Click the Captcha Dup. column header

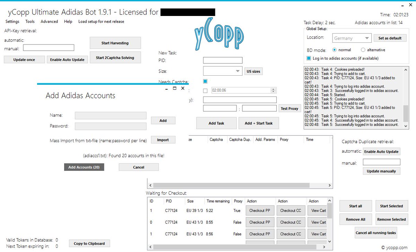pyautogui.click(x=240, y=140)
